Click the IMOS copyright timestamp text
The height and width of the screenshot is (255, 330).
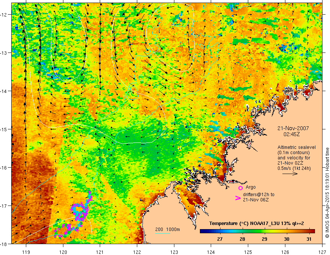pos(327,193)
